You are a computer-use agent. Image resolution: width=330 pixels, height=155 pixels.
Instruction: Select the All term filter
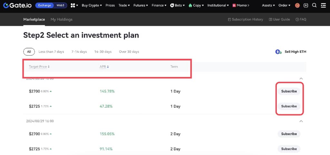click(29, 52)
